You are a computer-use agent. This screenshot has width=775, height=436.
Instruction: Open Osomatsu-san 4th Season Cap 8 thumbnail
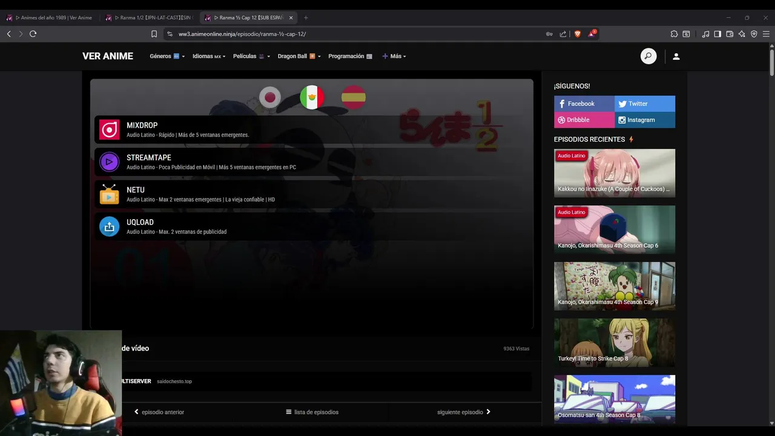[615, 399]
